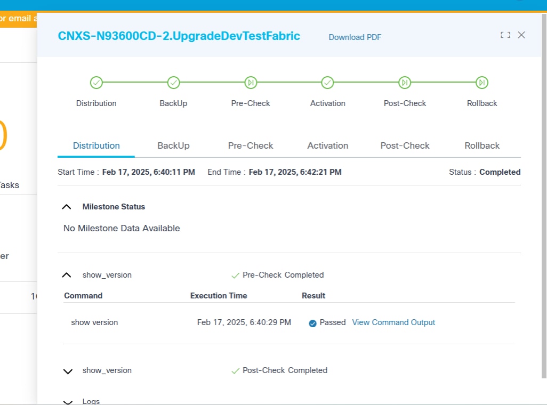Close the upgrade details panel
547x405 pixels.
coord(521,35)
